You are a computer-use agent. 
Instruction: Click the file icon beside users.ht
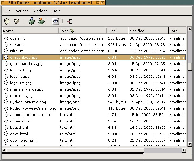[6, 38]
